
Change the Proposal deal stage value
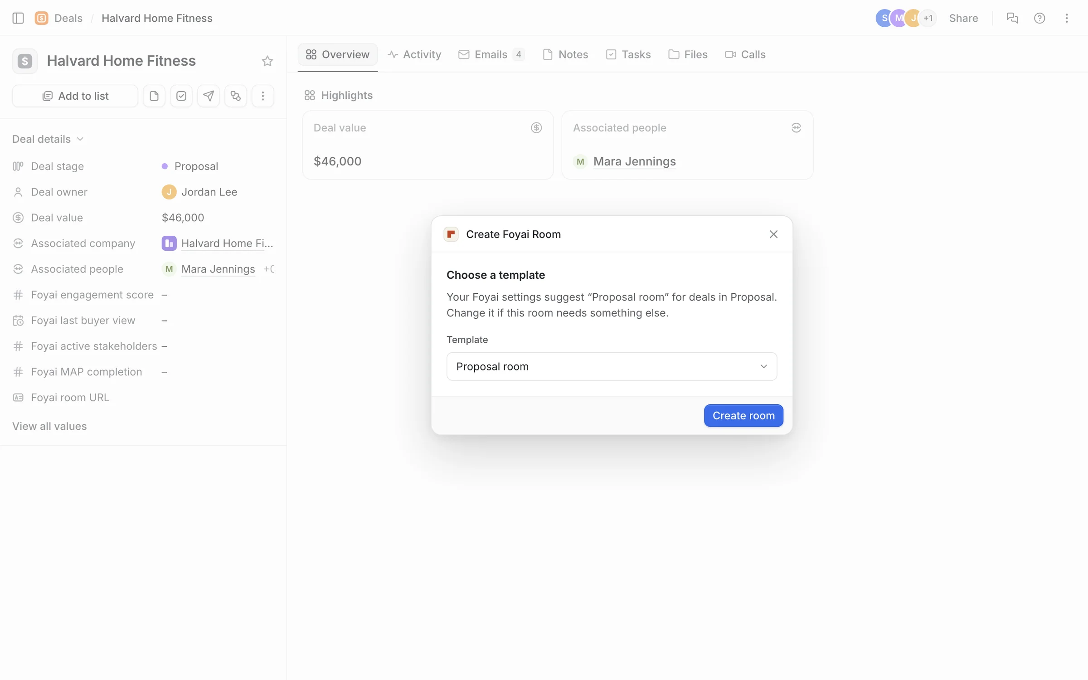pyautogui.click(x=190, y=166)
